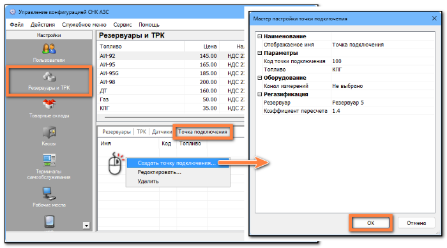The height and width of the screenshot is (248, 447).
Task: Select the Резервуары и ТРК sidebar icon
Action: [x=49, y=77]
